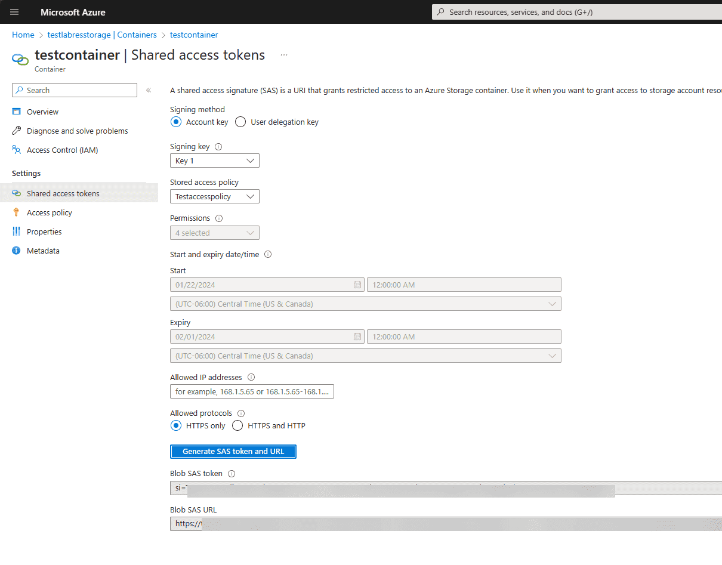Open Access policy menu item
The width and height of the screenshot is (722, 565).
(50, 212)
